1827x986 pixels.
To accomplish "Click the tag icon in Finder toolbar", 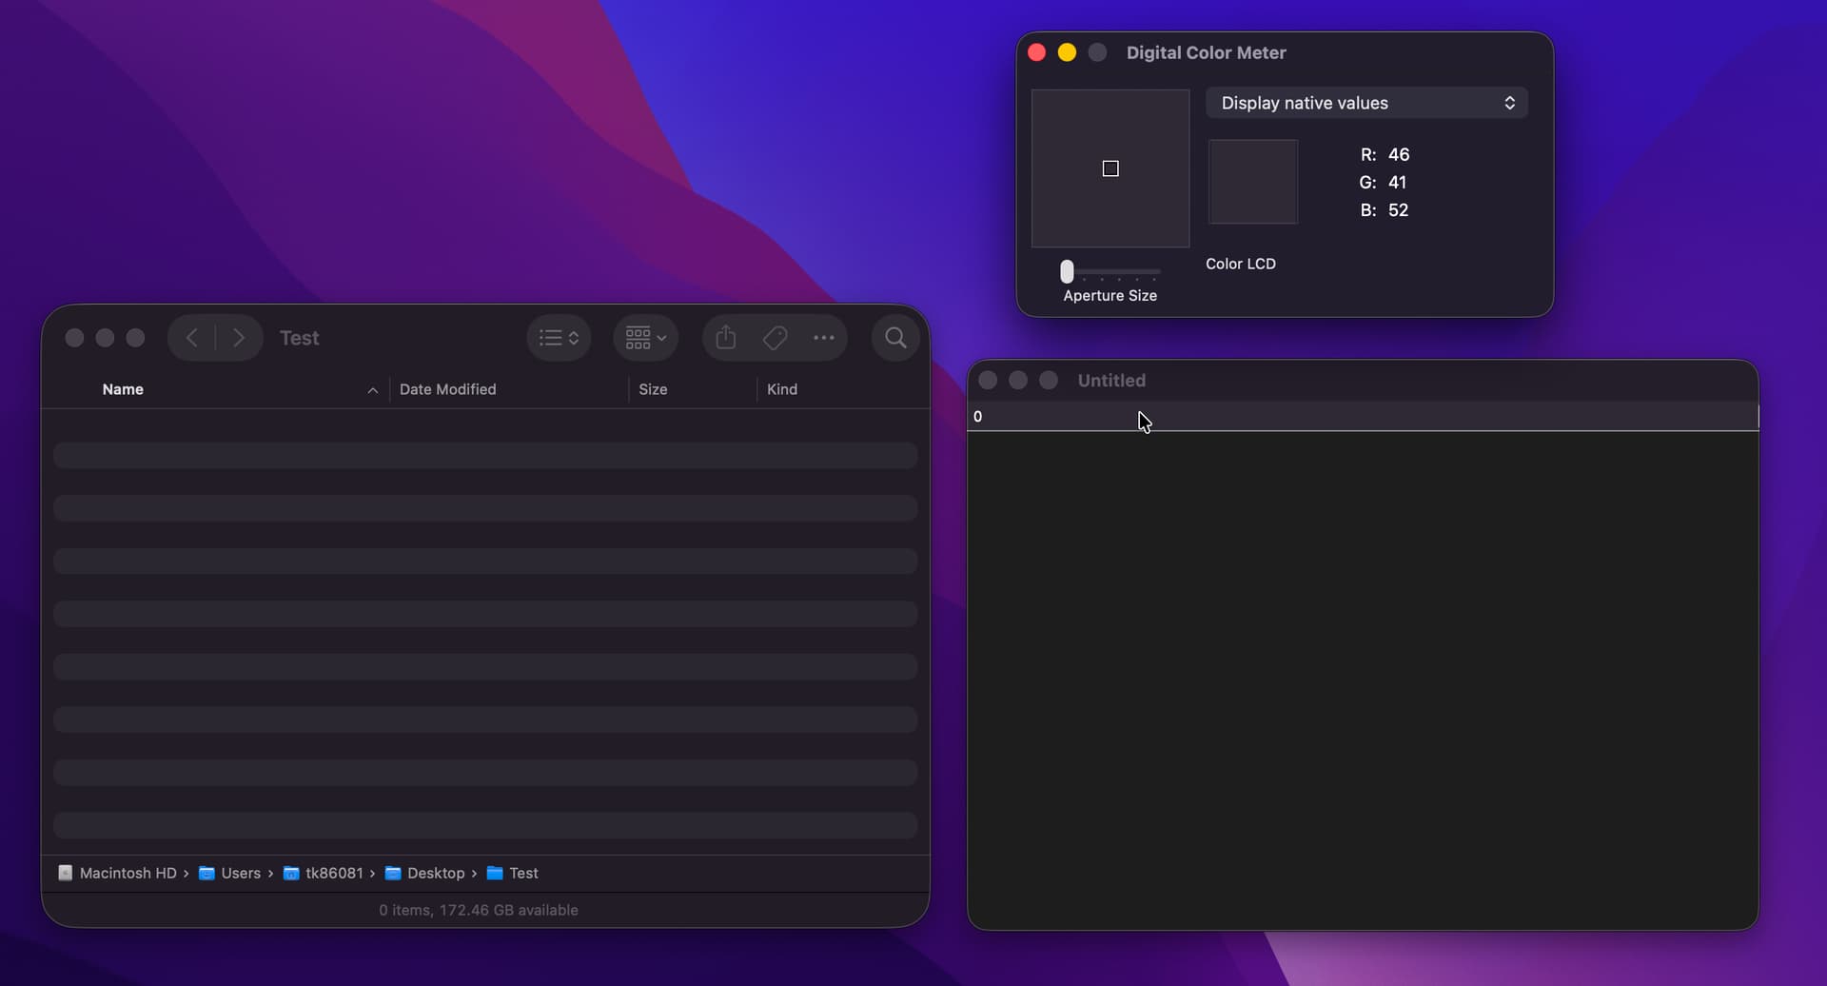I will tap(775, 338).
